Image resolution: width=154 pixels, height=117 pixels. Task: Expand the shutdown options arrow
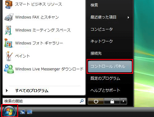click(x=124, y=101)
